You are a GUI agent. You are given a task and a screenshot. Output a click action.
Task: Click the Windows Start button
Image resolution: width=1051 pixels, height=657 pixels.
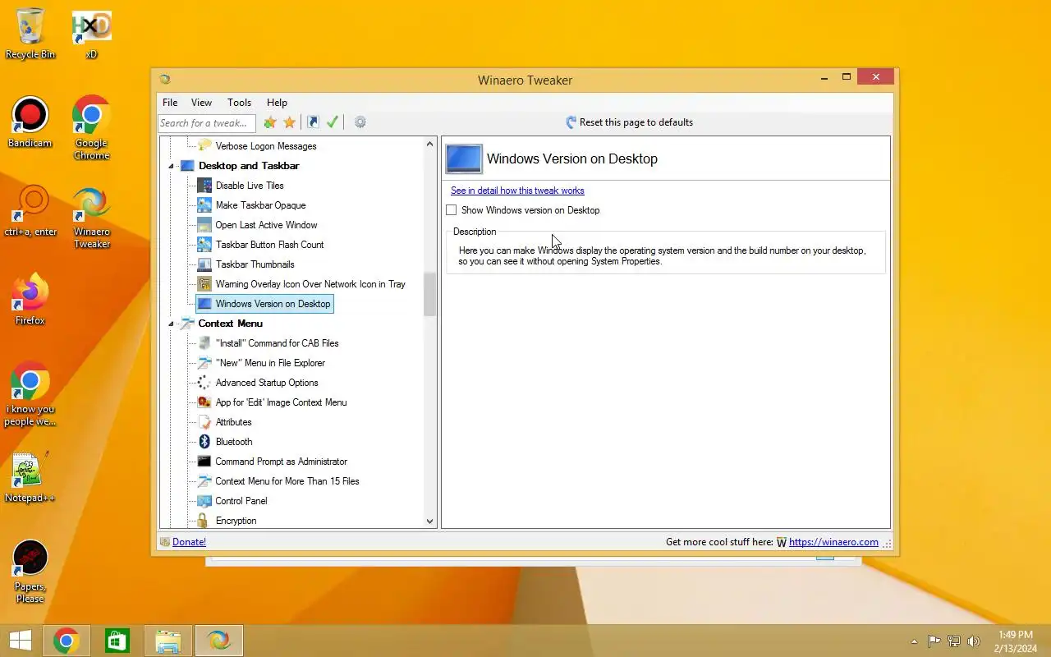[x=21, y=641]
